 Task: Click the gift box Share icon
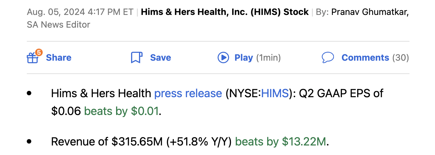click(x=32, y=58)
